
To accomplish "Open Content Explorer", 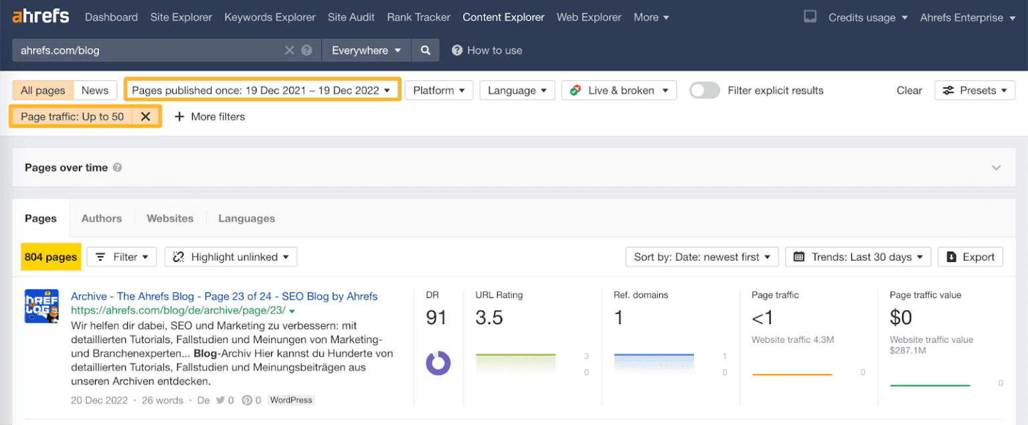I will [x=503, y=17].
